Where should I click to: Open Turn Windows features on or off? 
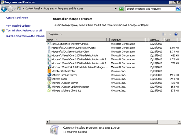(x=24, y=30)
